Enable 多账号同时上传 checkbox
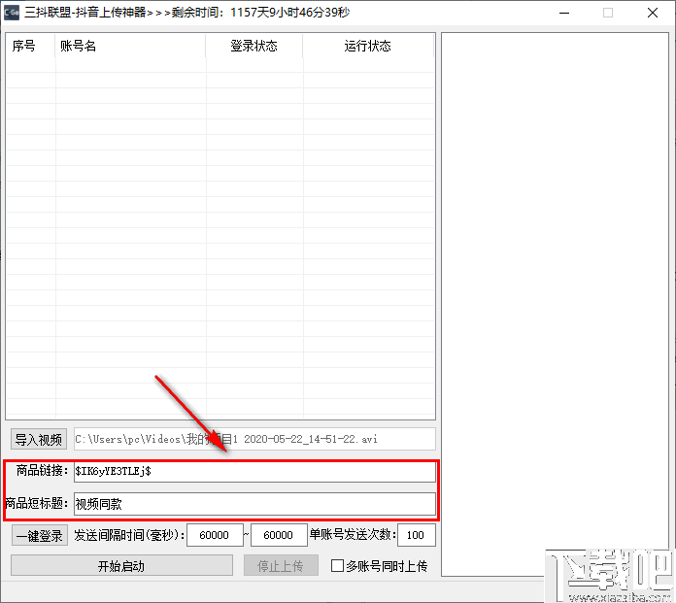This screenshot has width=676, height=603. click(337, 565)
